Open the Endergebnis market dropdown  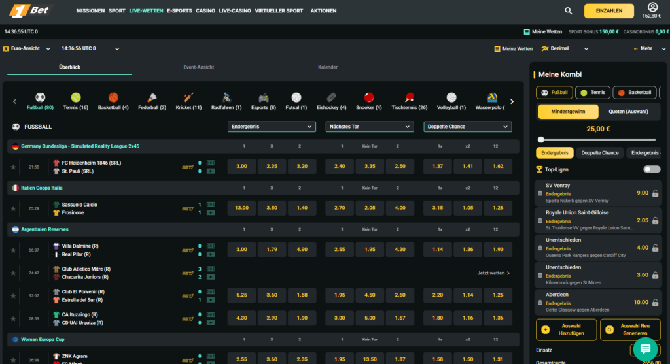[272, 127]
